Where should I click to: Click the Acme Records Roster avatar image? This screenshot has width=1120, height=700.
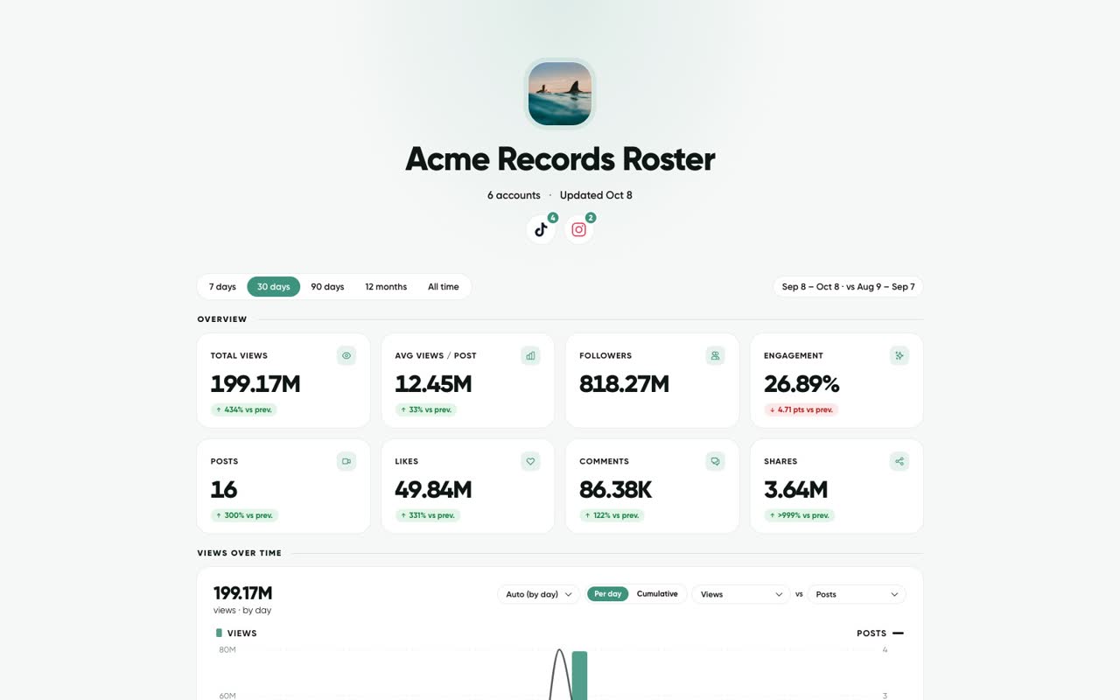click(x=560, y=94)
